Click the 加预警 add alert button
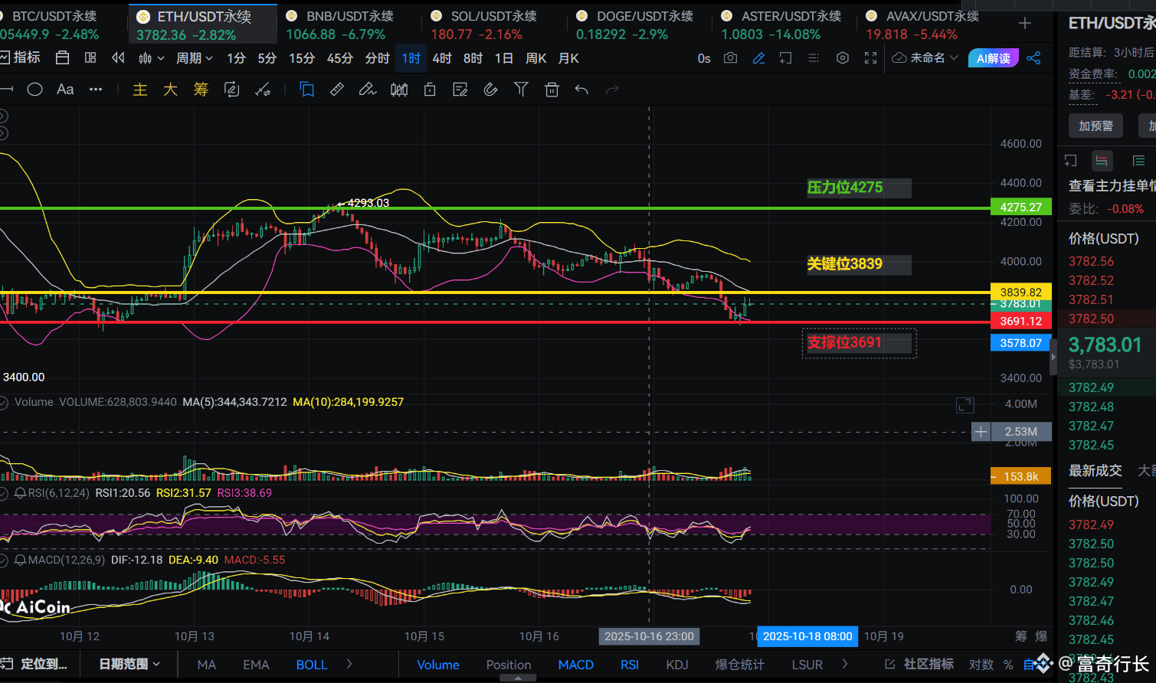This screenshot has width=1156, height=683. 1095,126
